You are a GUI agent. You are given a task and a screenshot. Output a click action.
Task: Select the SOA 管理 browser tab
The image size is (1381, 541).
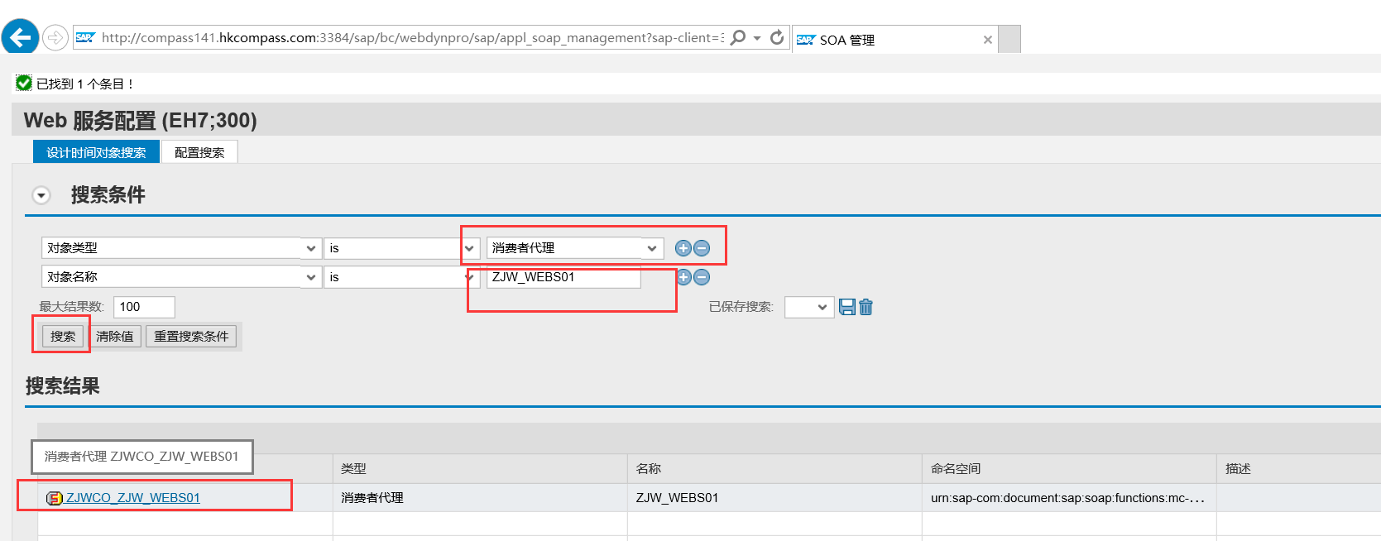894,40
